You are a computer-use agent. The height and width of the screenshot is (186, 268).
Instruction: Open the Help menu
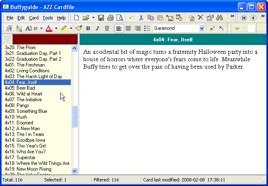pyautogui.click(x=61, y=18)
